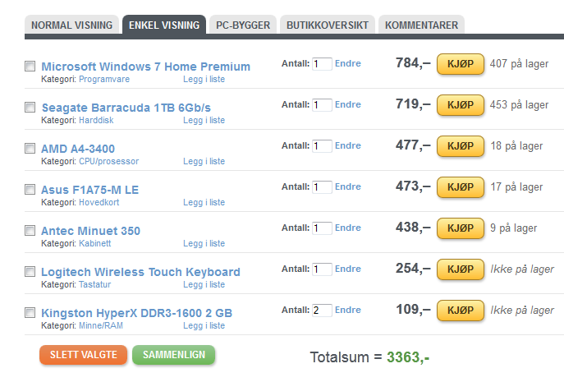
Task: Check the Asus F1A75-M LE checkbox
Action: pos(30,190)
